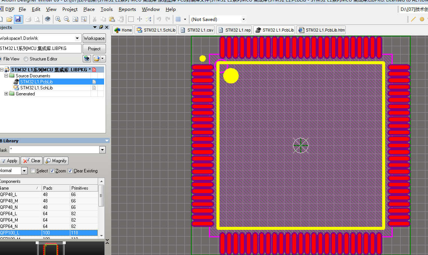Screen dimensions: 428x255
Task: Open the grid icon's dropdown arrow
Action: tap(185, 19)
